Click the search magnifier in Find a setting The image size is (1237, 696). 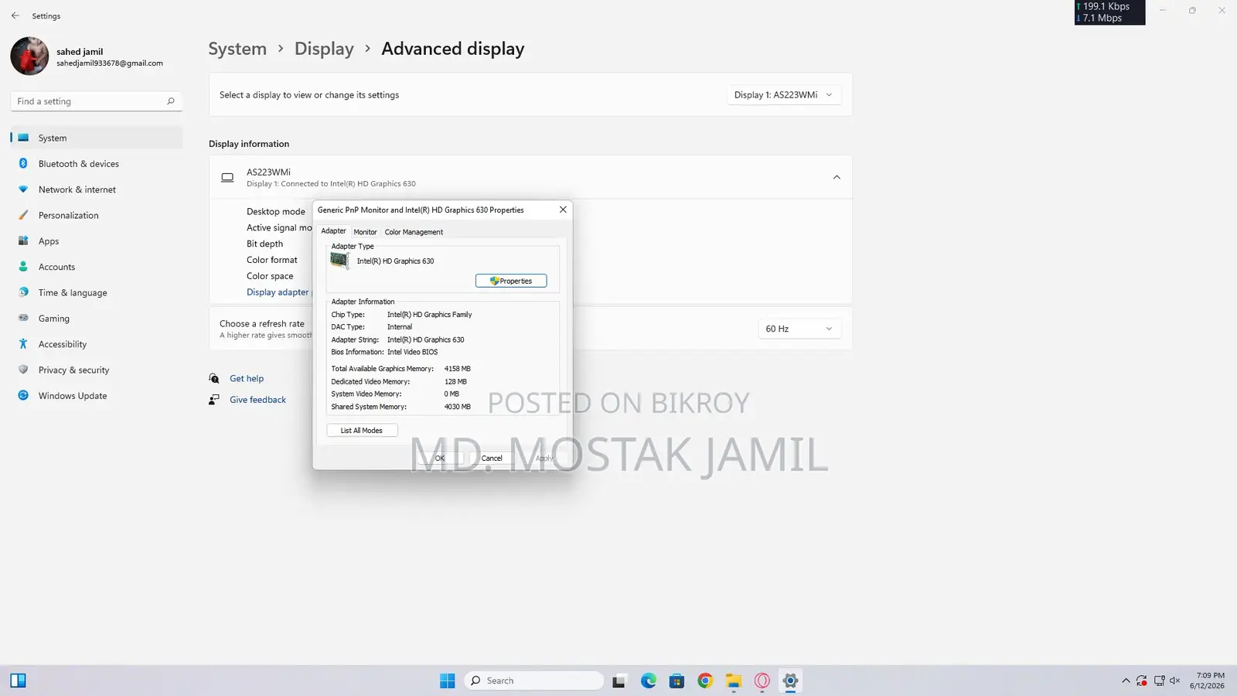[171, 101]
